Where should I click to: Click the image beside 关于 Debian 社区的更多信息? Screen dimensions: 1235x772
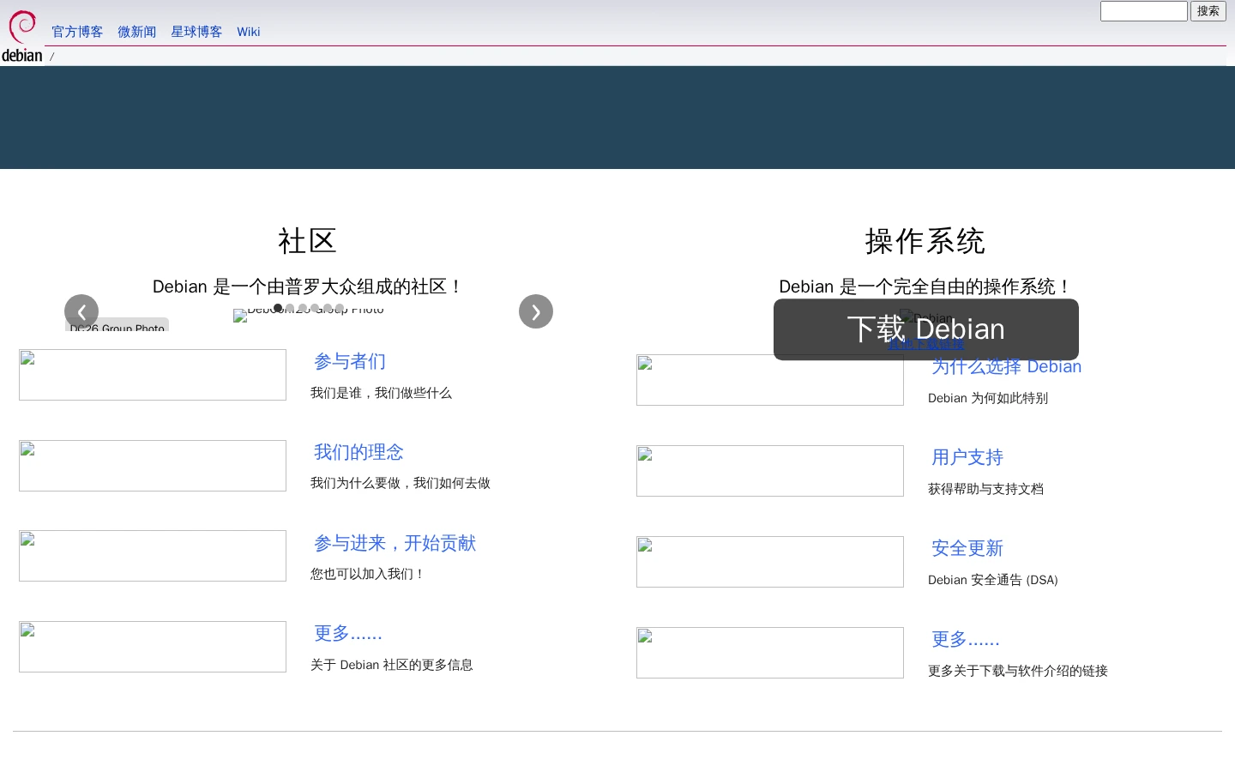153,647
